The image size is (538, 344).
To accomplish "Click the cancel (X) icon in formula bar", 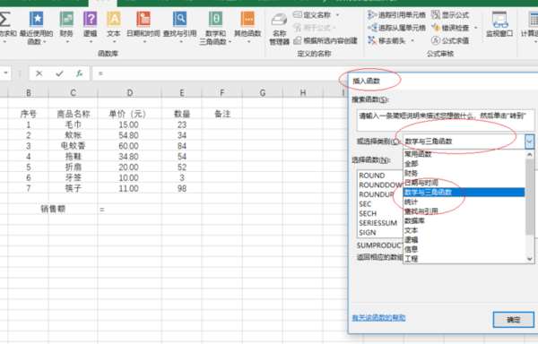I will pyautogui.click(x=39, y=73).
